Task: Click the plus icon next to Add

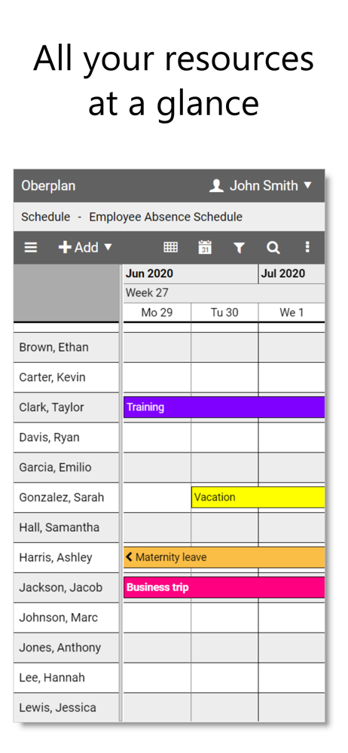Action: pos(65,247)
